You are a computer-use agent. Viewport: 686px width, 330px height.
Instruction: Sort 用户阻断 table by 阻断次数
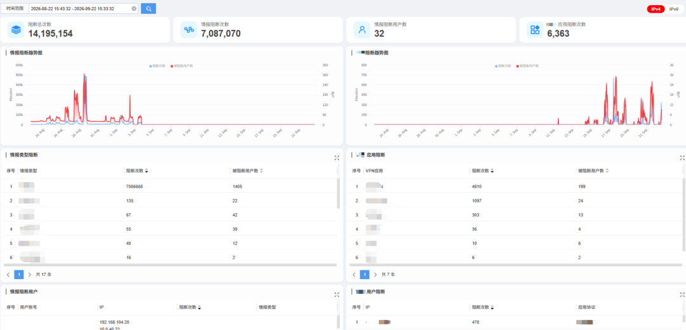click(492, 307)
